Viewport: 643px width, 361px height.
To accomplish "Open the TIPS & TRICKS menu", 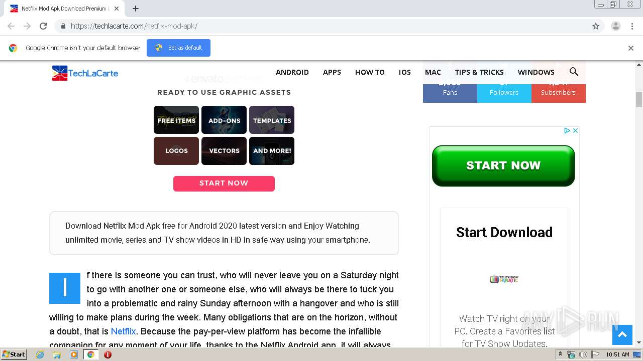I will pos(479,72).
